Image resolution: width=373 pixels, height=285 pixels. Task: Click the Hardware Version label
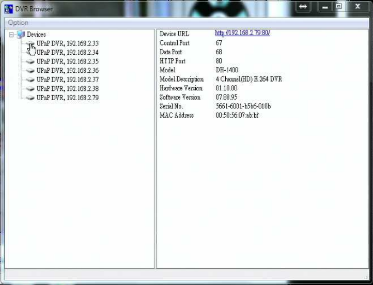(181, 88)
